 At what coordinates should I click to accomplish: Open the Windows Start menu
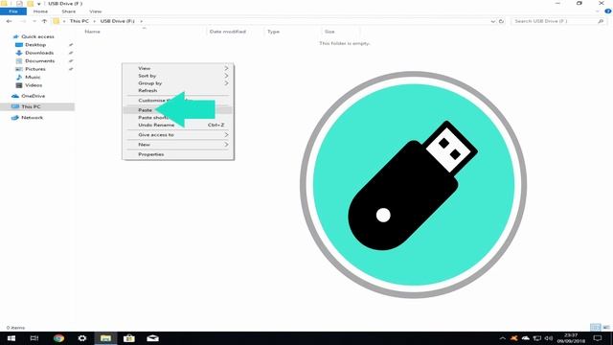coord(11,338)
